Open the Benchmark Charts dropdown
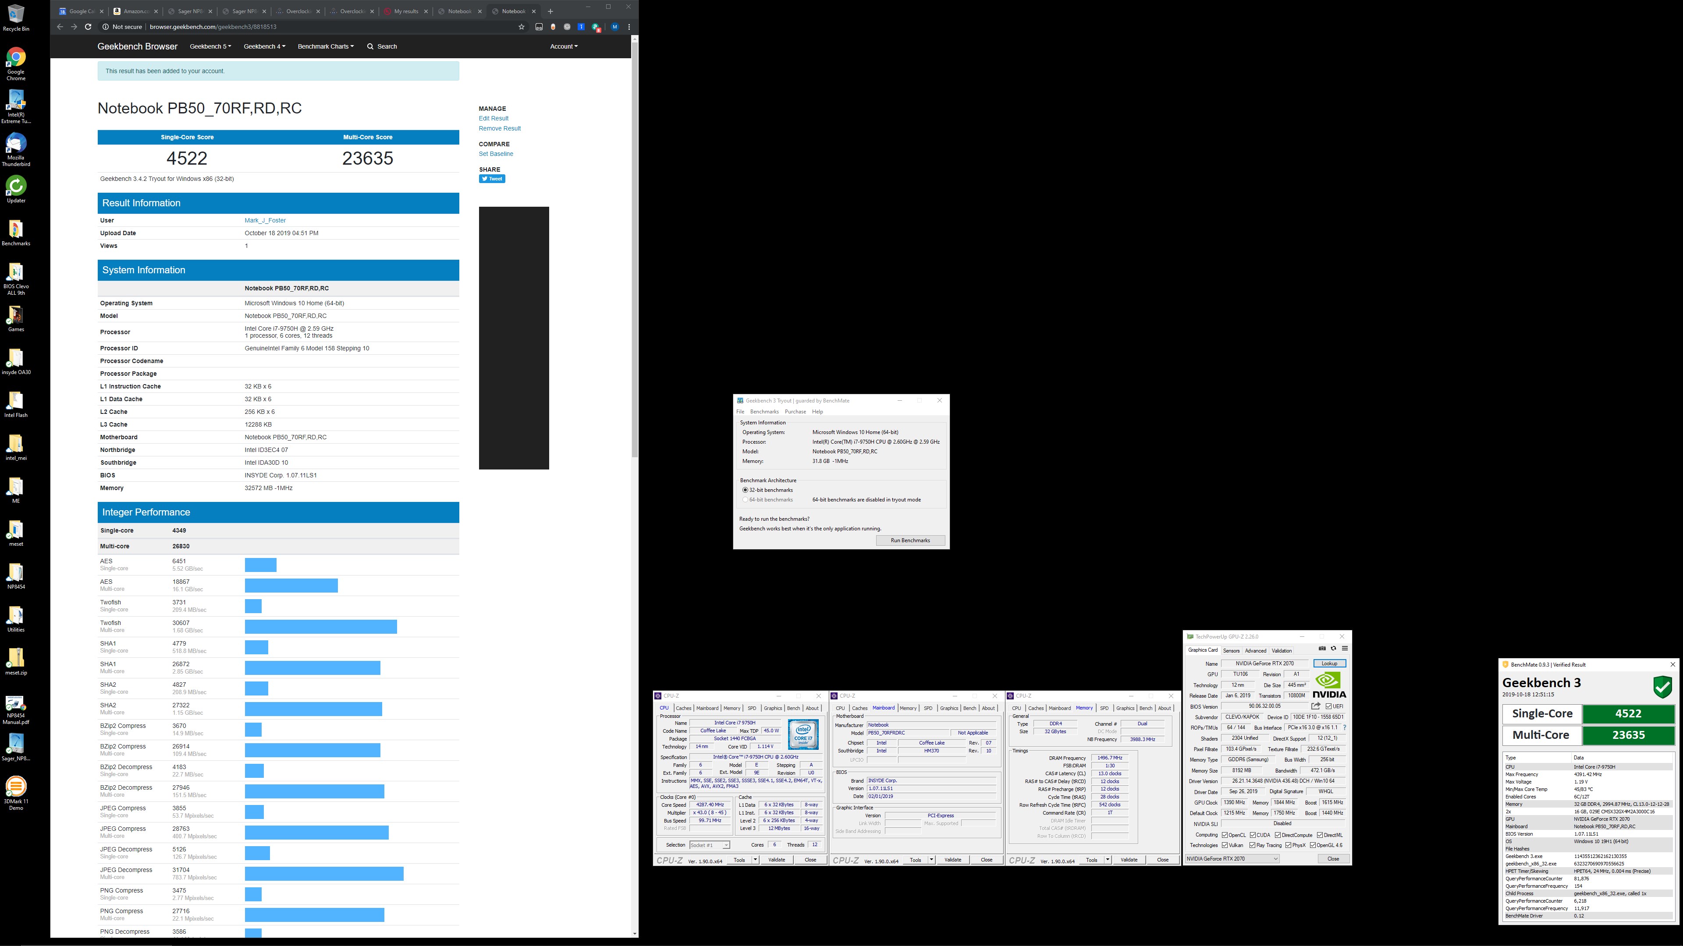 click(x=326, y=46)
